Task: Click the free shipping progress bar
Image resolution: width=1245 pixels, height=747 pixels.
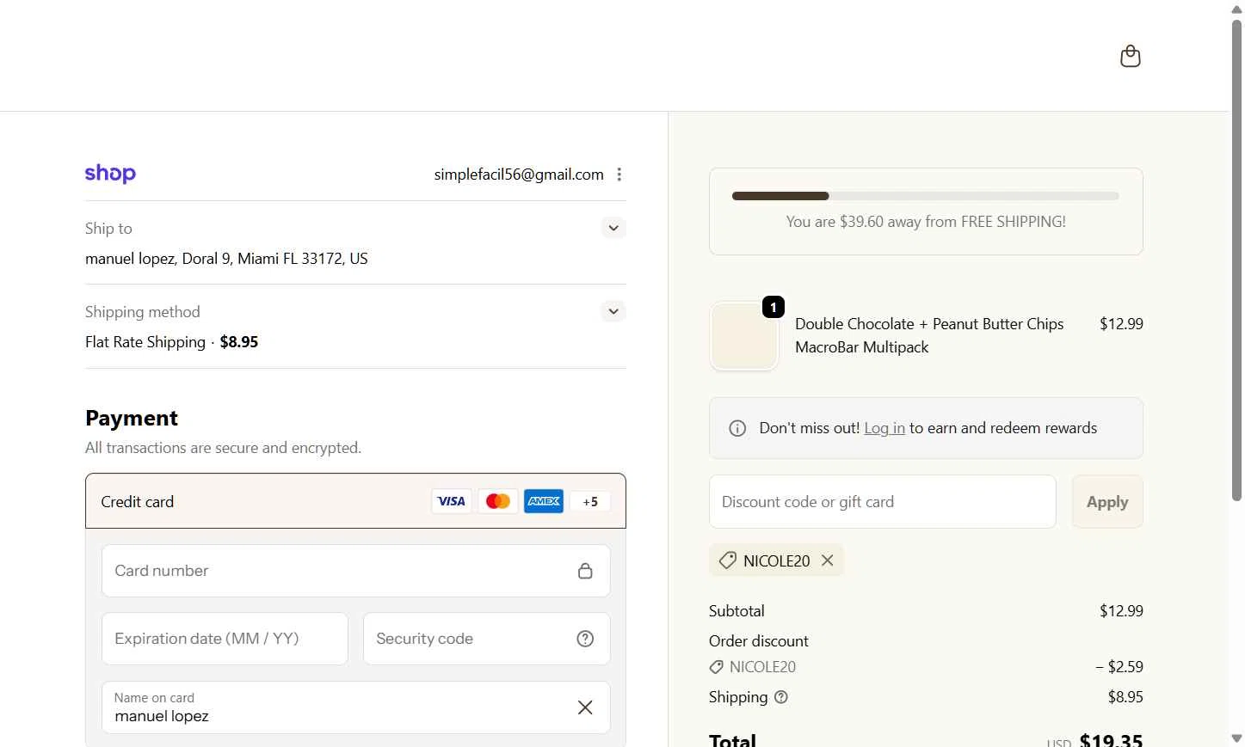Action: pos(925,196)
